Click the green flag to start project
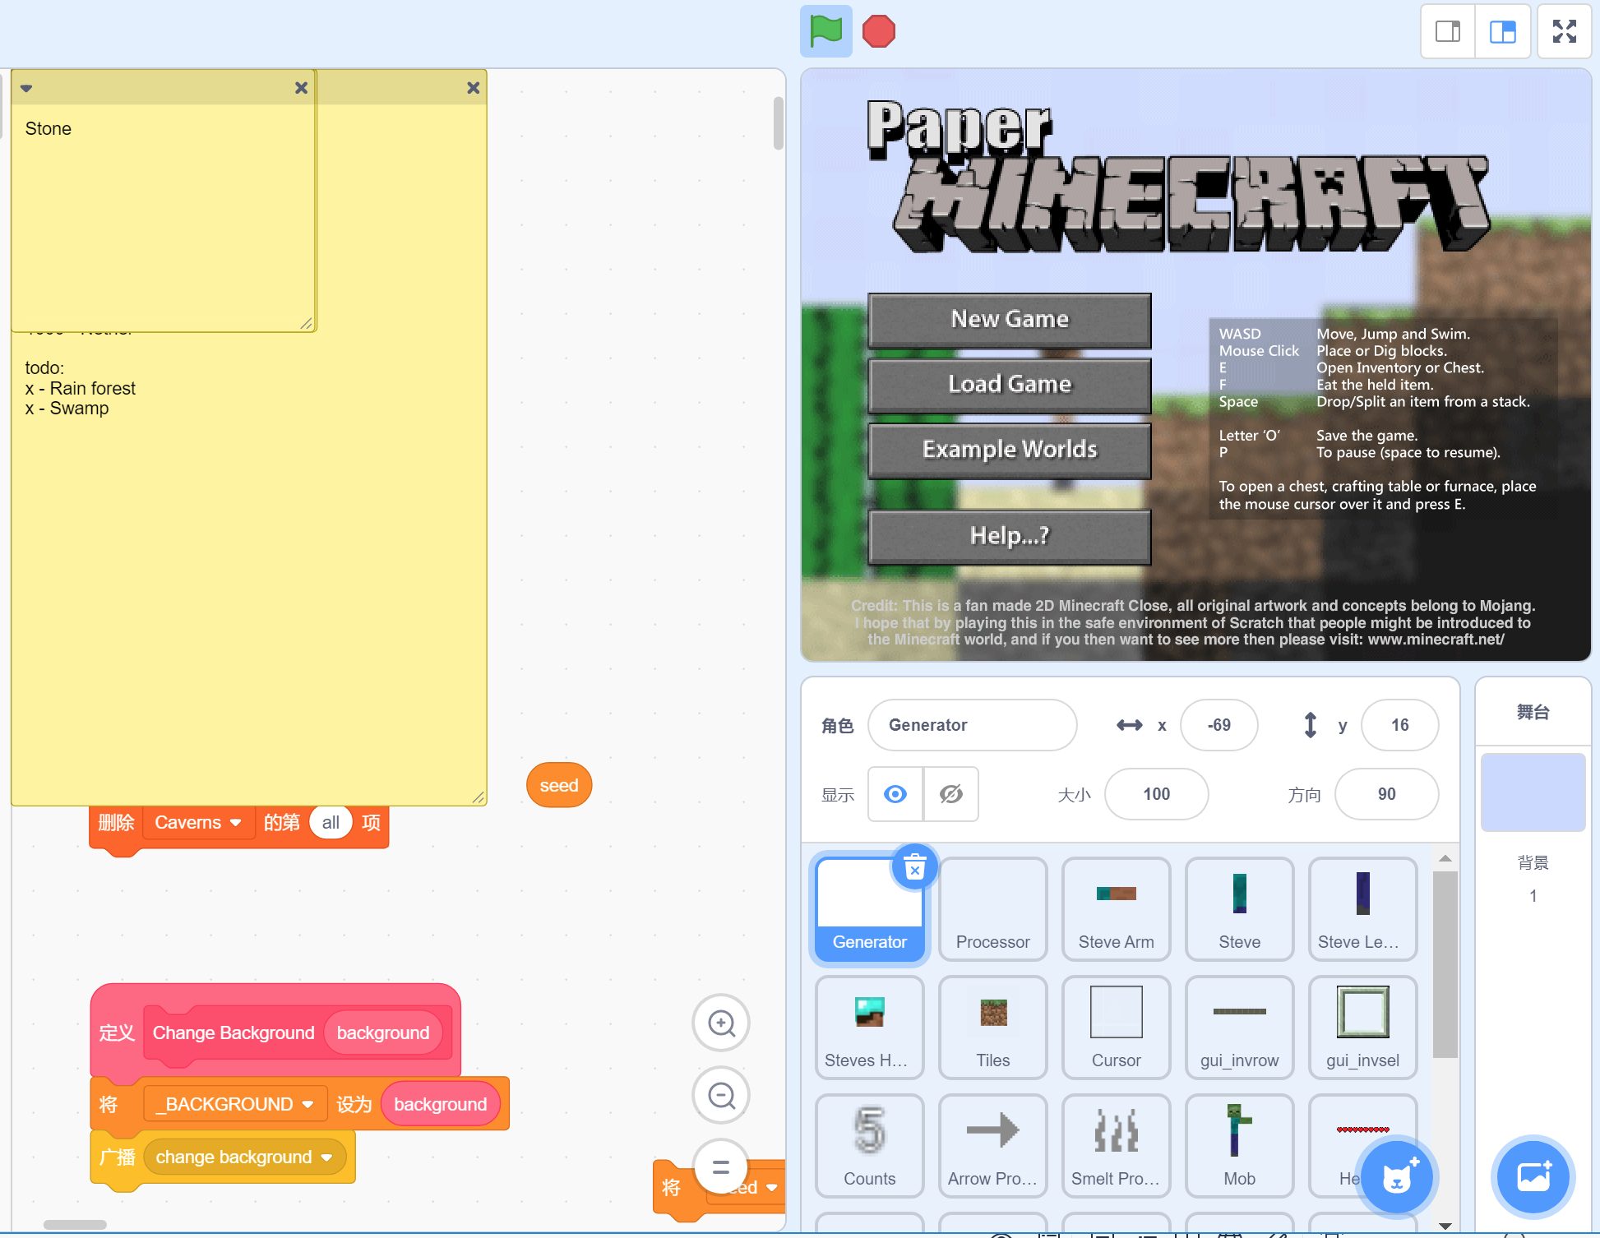 (x=825, y=31)
